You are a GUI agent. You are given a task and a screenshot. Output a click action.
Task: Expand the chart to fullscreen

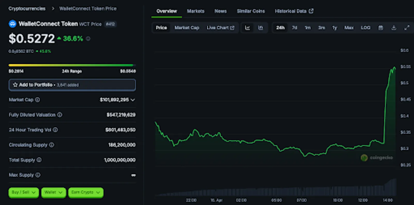point(407,28)
